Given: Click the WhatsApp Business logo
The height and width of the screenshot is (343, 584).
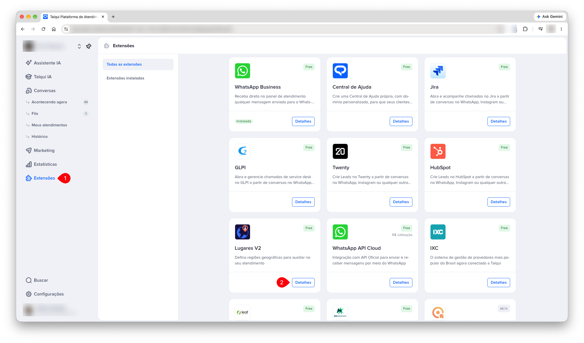Looking at the screenshot, I should (243, 71).
